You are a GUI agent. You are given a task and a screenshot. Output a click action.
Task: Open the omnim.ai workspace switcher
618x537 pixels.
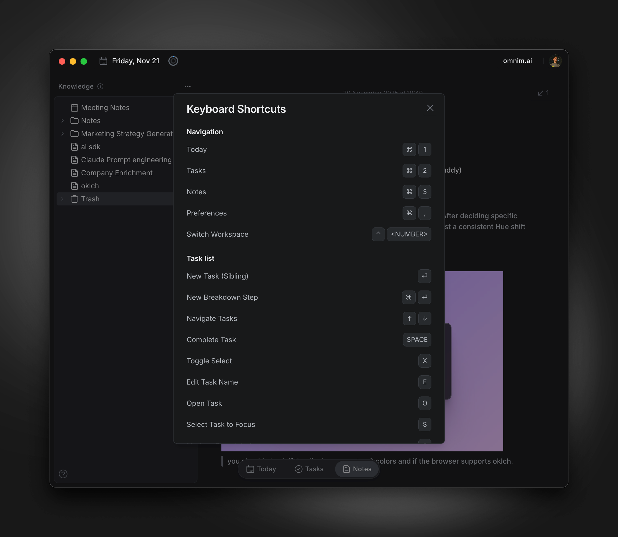click(x=517, y=61)
